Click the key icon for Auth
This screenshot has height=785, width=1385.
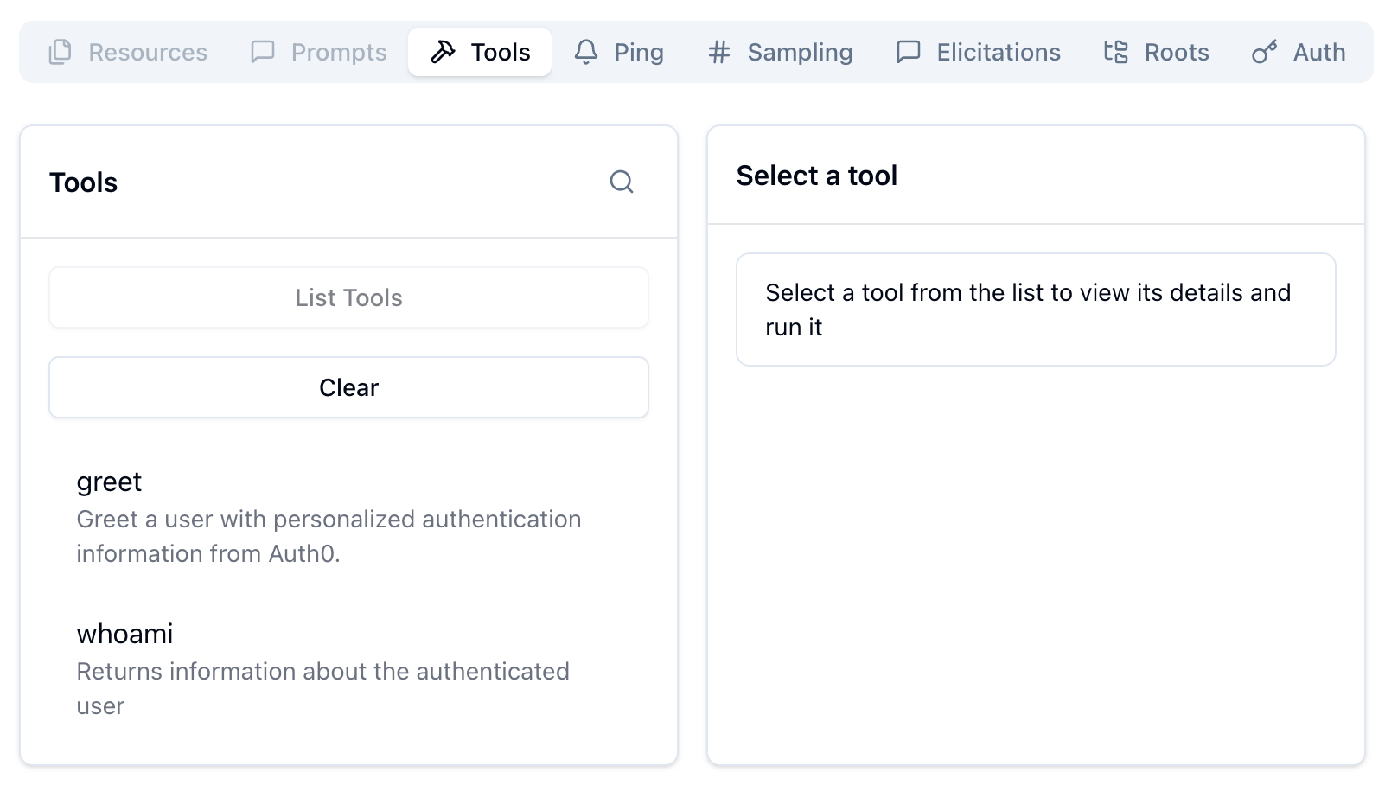pos(1265,52)
